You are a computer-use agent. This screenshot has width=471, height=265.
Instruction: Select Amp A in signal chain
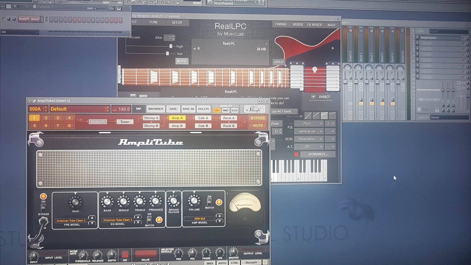(177, 118)
